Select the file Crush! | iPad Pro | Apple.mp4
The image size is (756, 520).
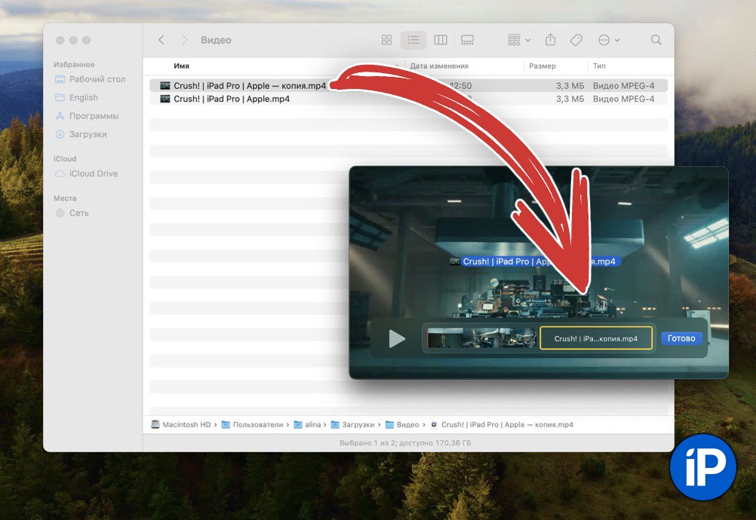pyautogui.click(x=231, y=99)
